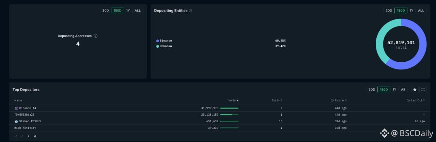Sort table by Txs In column
Viewport: 436px width, 142px height.
[x=277, y=100]
